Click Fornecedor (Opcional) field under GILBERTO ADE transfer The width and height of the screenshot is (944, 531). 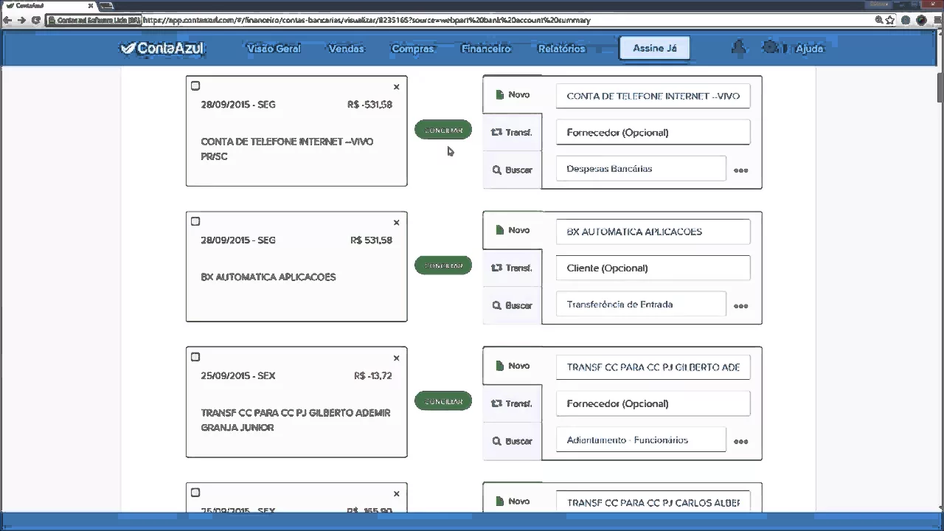[653, 404]
